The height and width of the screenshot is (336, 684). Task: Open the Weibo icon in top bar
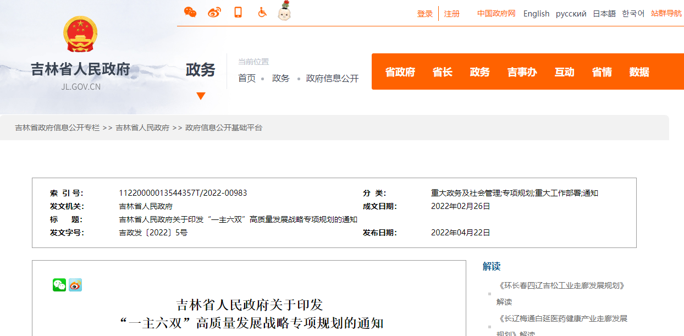point(214,12)
